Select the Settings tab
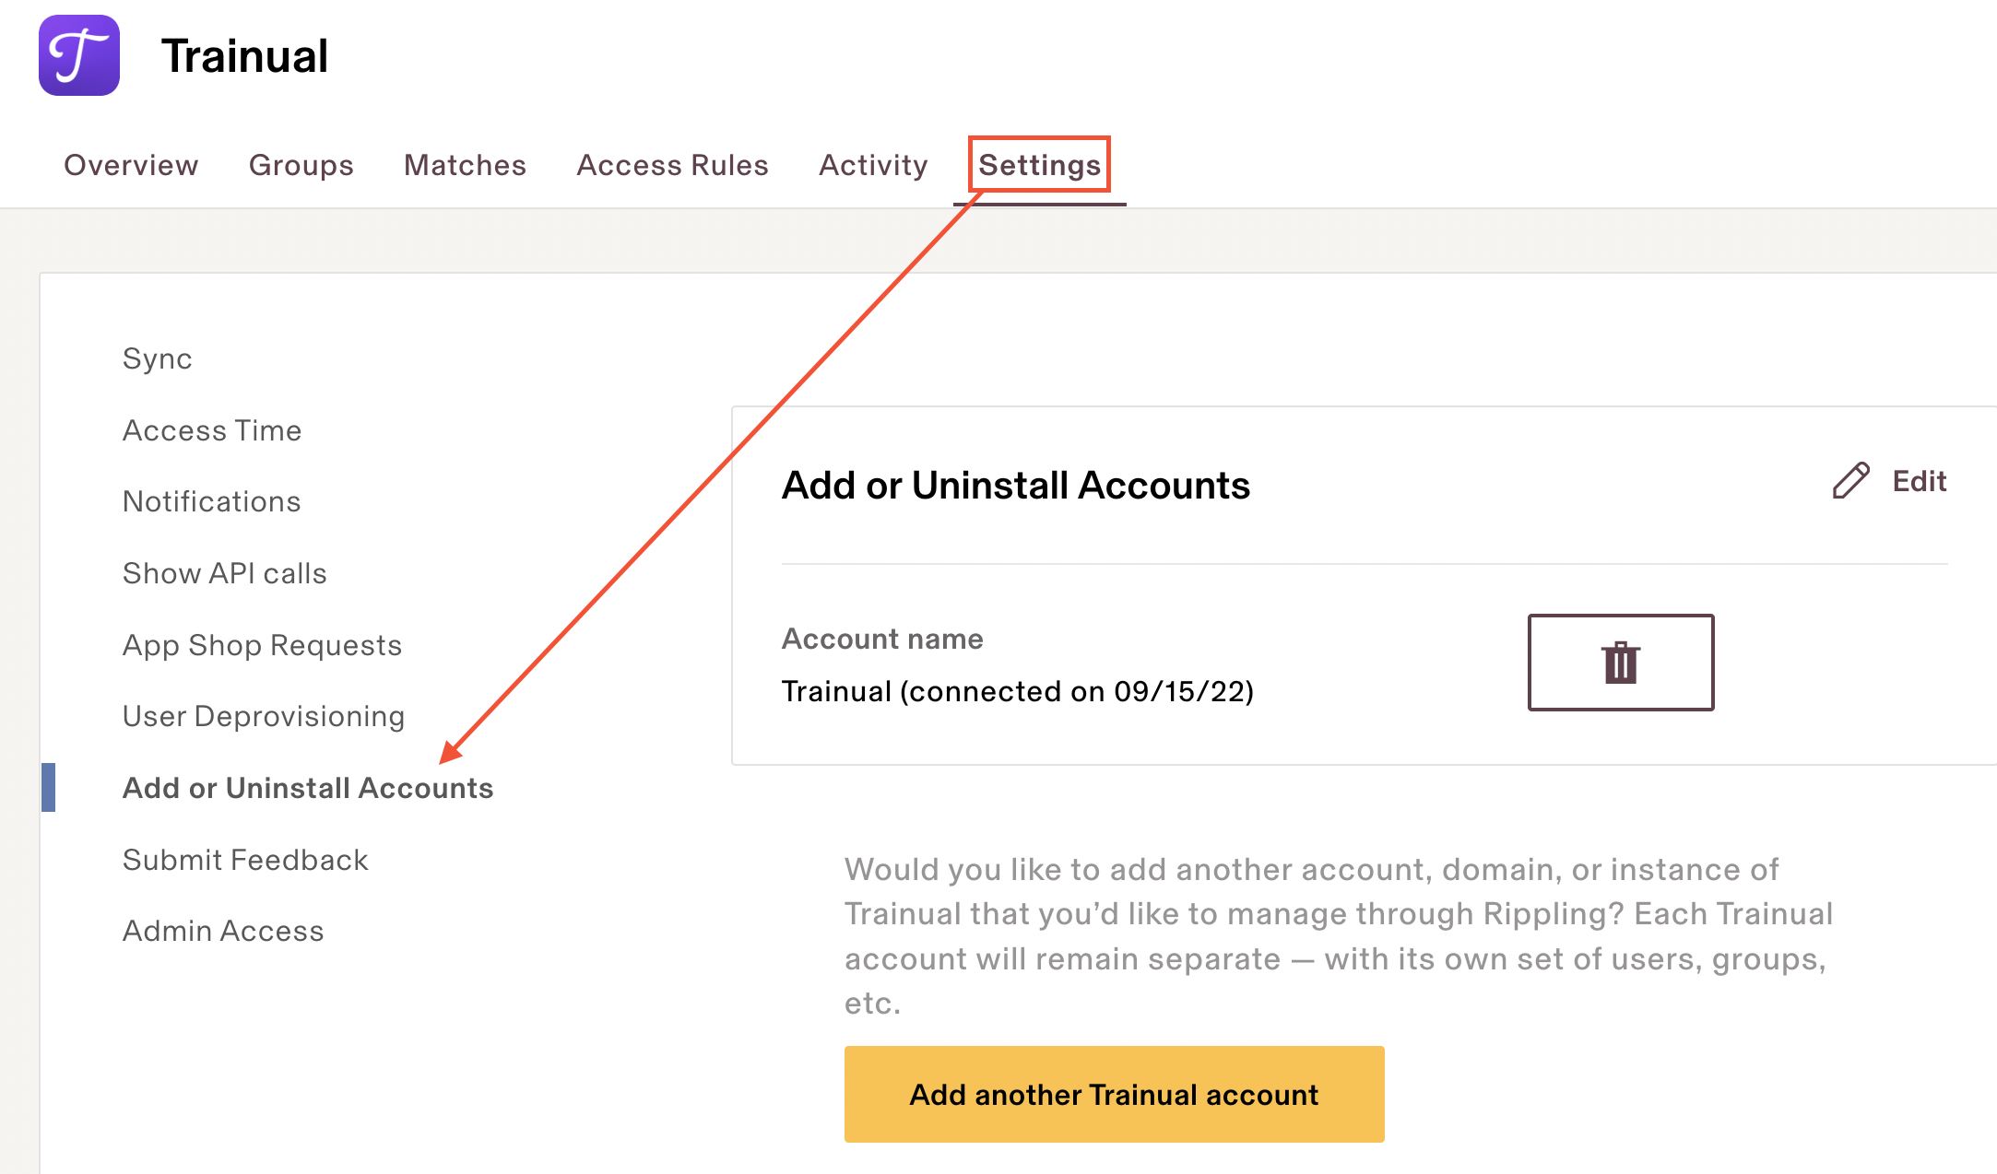The image size is (1997, 1174). 1039,165
